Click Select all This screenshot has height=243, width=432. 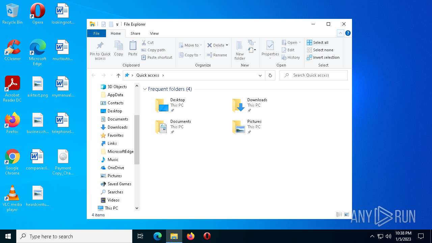(318, 43)
